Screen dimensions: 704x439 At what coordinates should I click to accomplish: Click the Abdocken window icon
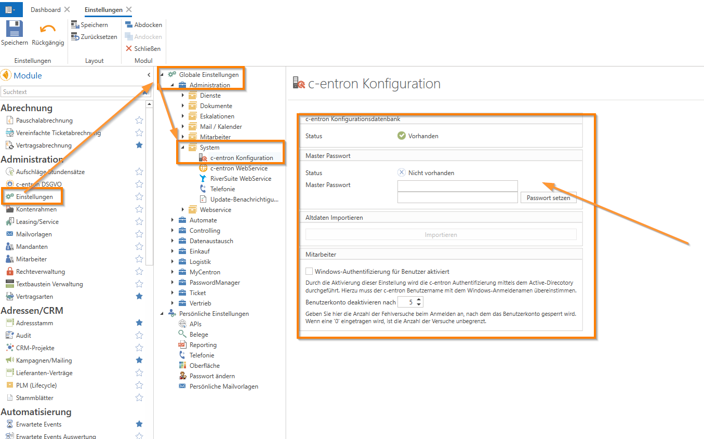point(129,25)
